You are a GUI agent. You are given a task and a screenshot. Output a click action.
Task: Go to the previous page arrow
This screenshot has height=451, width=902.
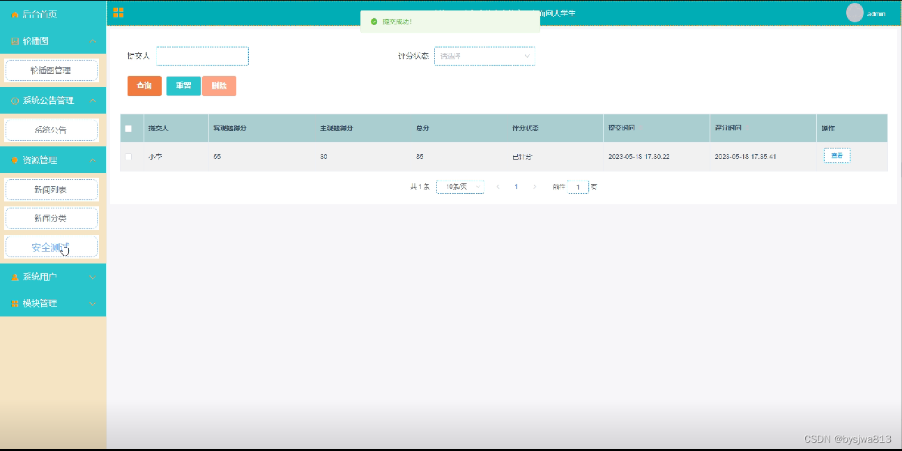pyautogui.click(x=498, y=187)
